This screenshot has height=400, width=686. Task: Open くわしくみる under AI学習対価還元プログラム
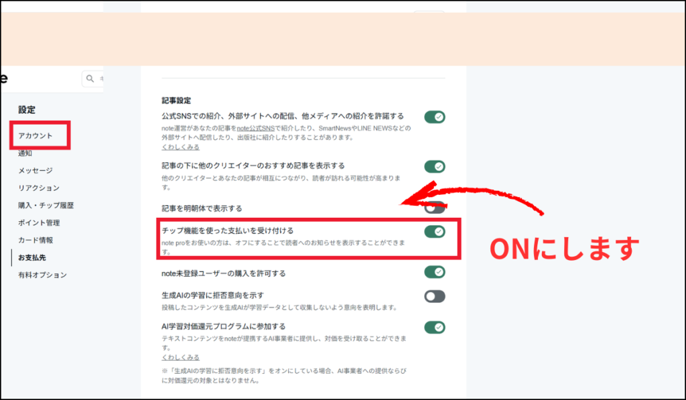pos(180,357)
